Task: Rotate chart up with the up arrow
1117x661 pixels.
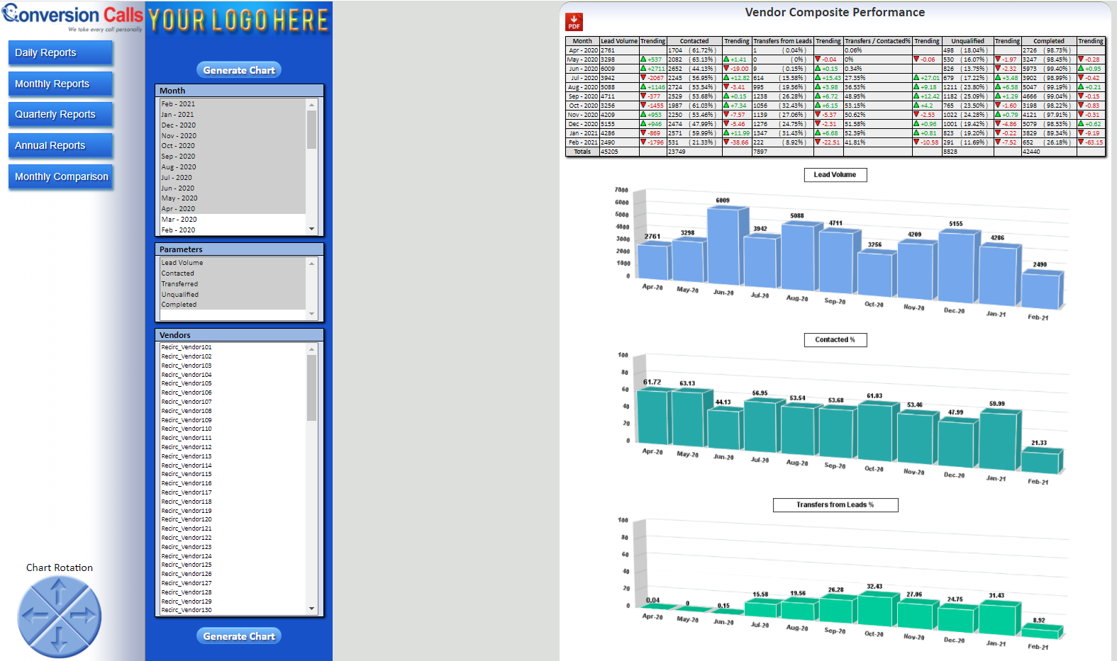Action: point(59,592)
